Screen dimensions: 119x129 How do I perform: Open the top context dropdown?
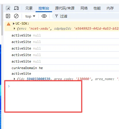30,16
